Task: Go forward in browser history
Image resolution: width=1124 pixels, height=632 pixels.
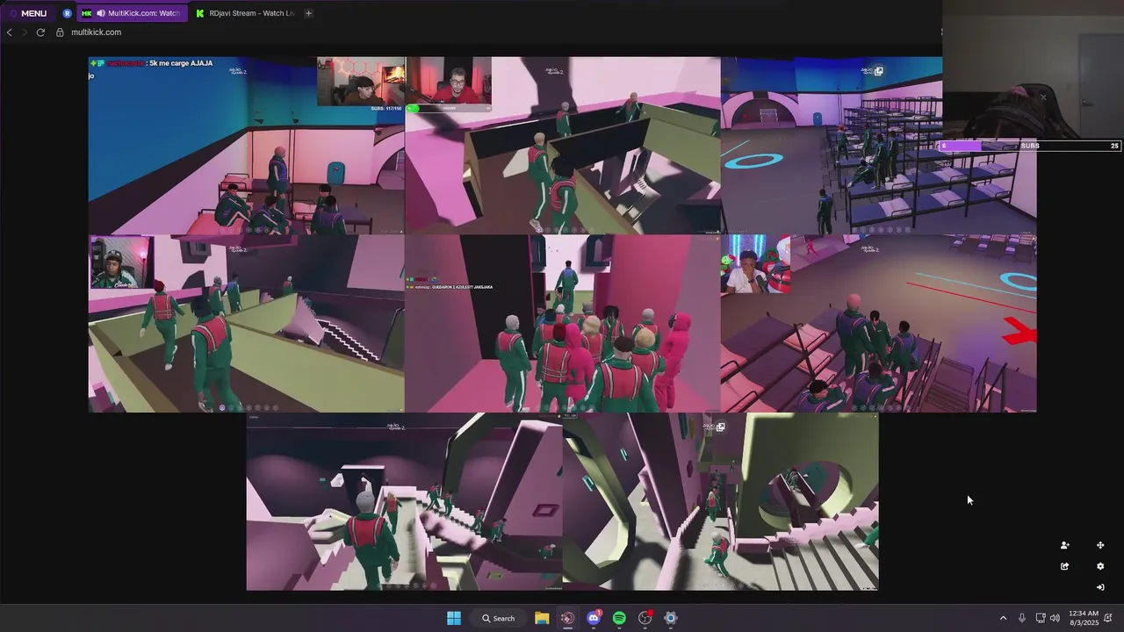Action: coord(25,32)
